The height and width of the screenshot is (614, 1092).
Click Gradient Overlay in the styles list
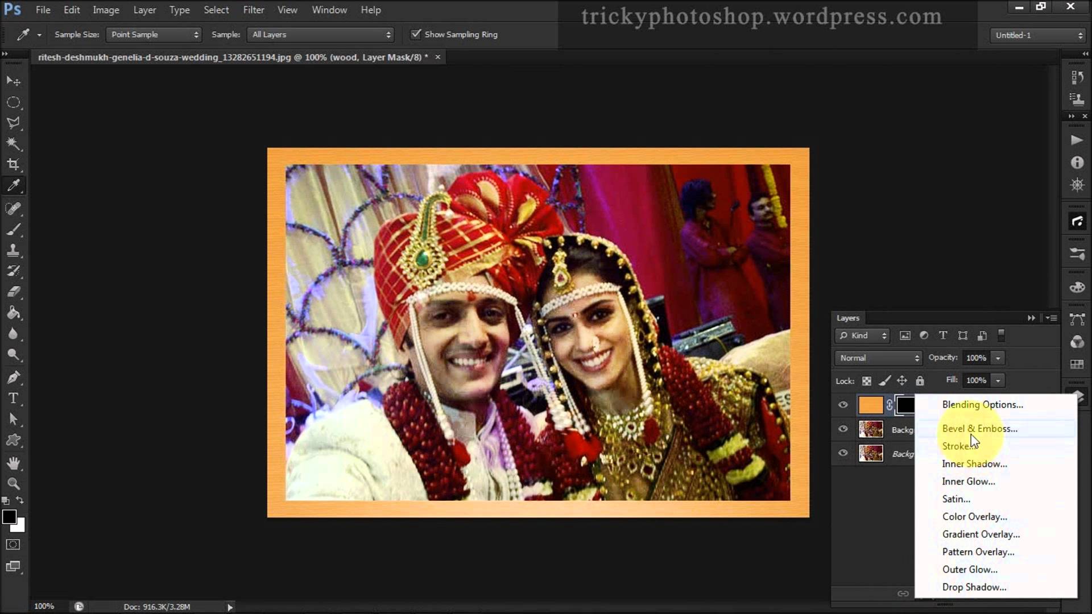coord(981,534)
